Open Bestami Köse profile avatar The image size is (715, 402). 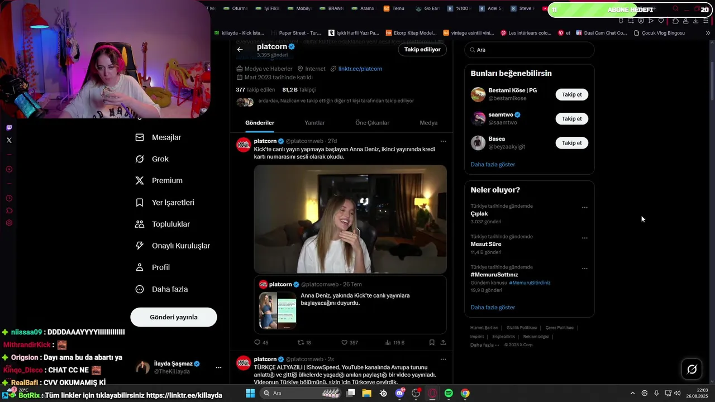tap(478, 94)
